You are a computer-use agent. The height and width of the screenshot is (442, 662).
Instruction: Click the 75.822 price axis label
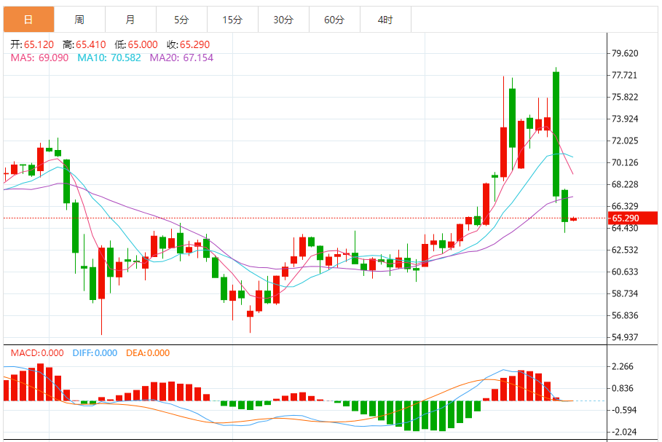click(625, 97)
